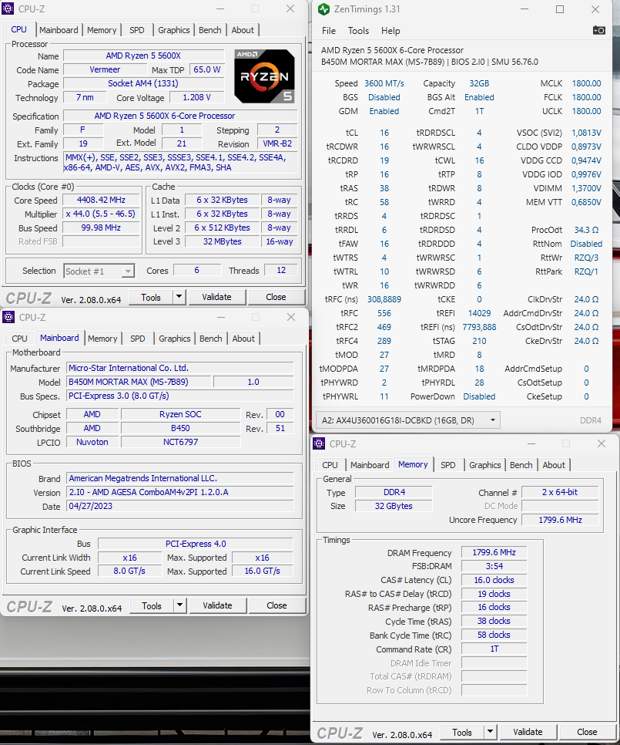Click the Multiplier value x 44.0

pyautogui.click(x=101, y=214)
